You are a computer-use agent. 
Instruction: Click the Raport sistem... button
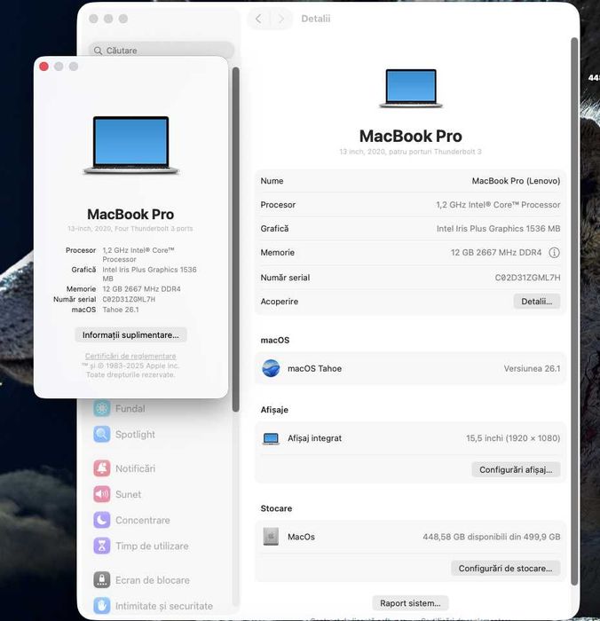point(410,603)
